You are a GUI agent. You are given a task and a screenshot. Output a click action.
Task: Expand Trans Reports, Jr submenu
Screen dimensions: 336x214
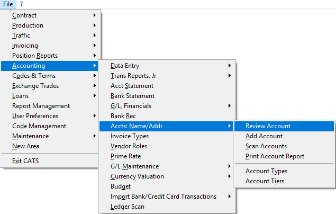tap(166, 76)
